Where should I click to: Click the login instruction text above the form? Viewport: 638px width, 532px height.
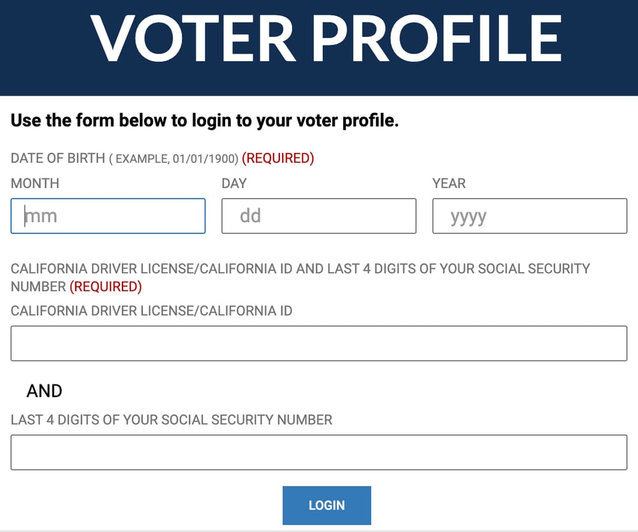tap(204, 120)
